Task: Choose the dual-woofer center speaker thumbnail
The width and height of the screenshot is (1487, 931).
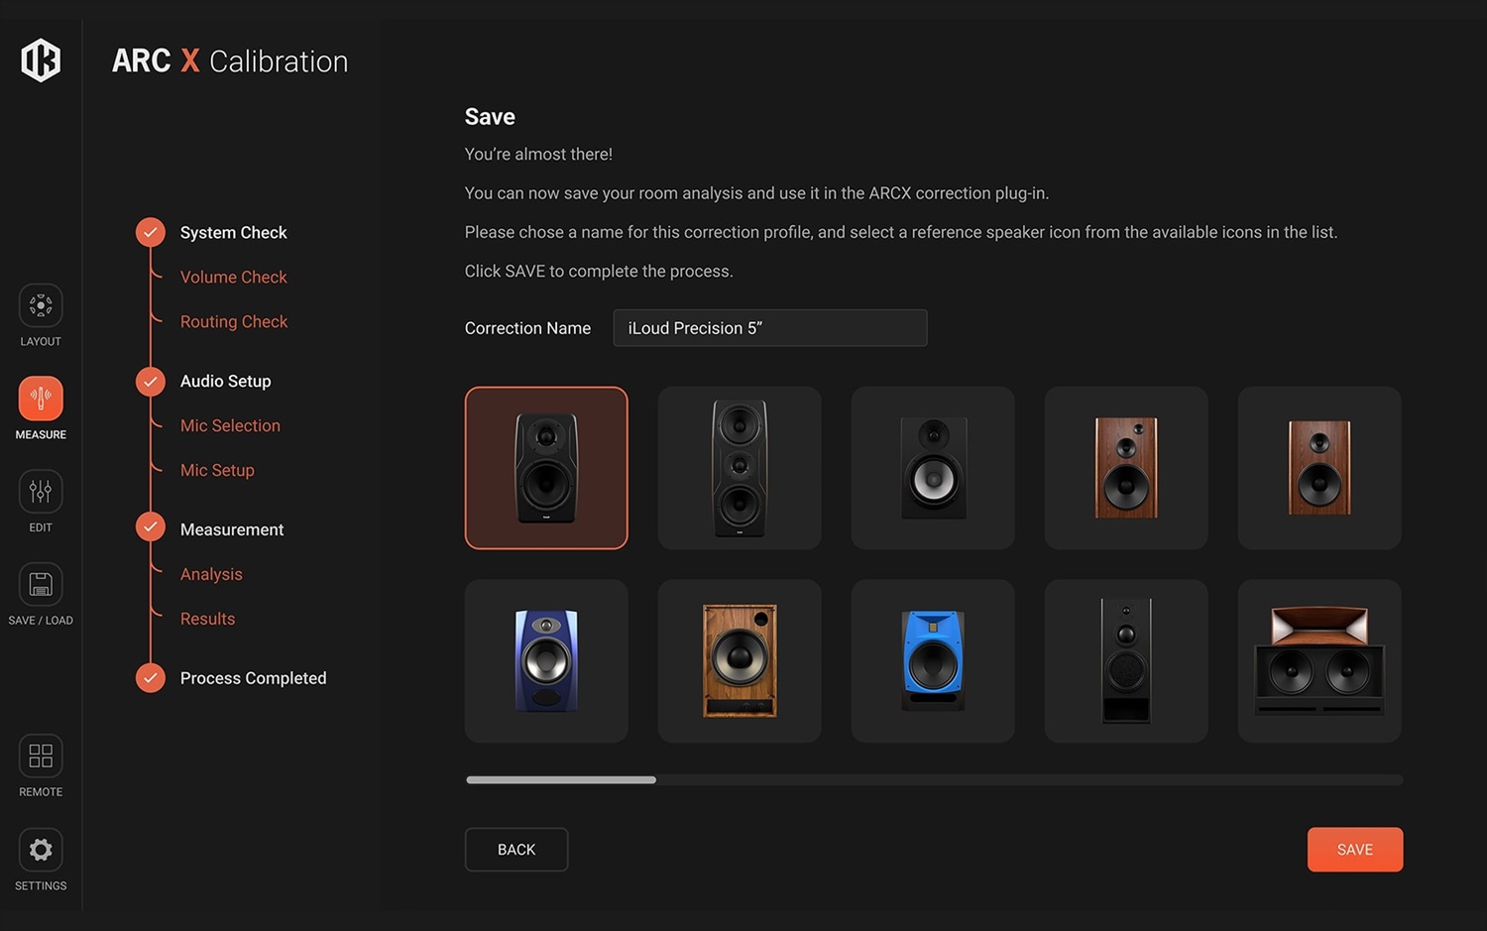Action: click(x=1318, y=659)
